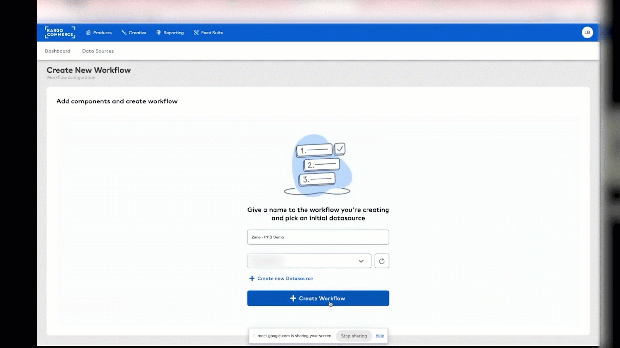Screen dimensions: 620x348
Task: Refresh the datasource list
Action: coord(382,261)
